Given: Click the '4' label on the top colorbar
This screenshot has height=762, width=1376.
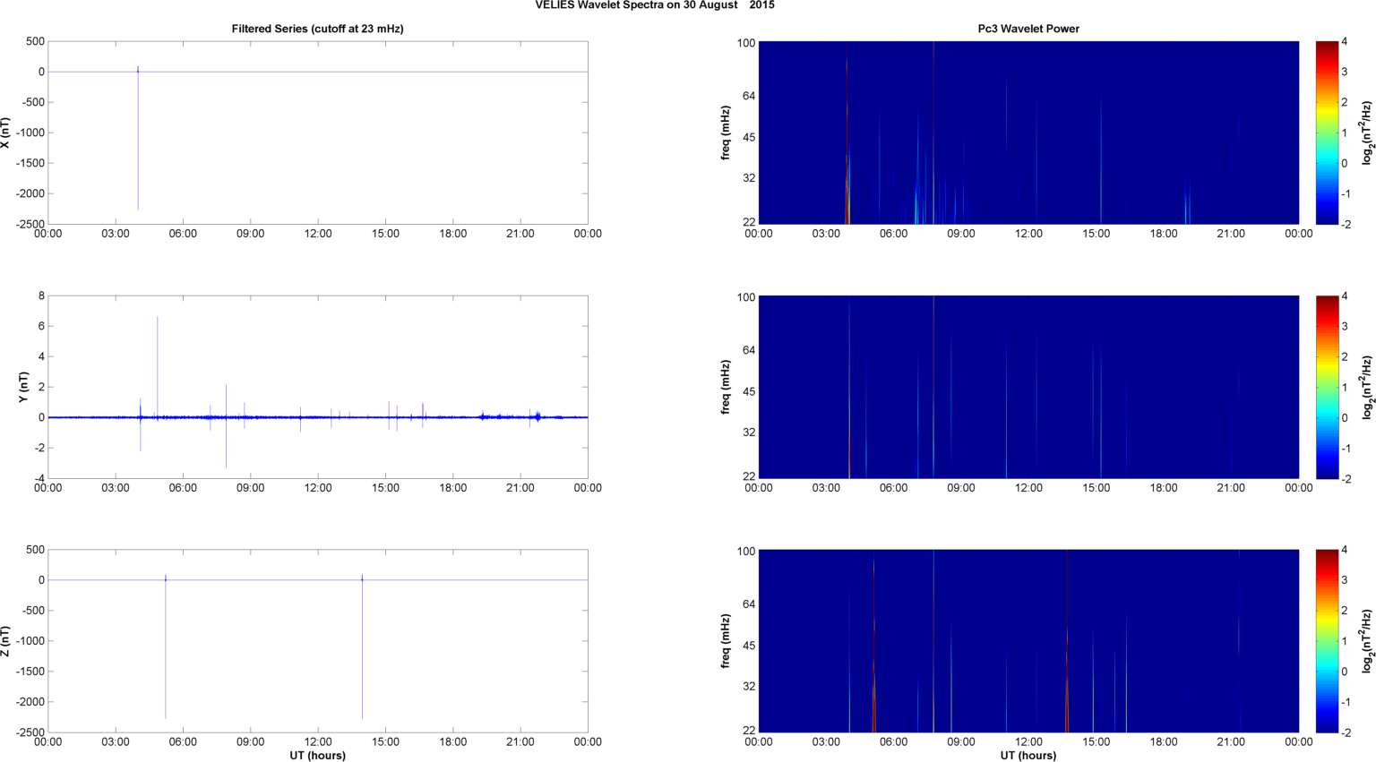Looking at the screenshot, I should click(1344, 41).
